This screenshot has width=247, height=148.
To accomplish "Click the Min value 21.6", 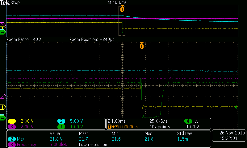I will (x=116, y=139).
